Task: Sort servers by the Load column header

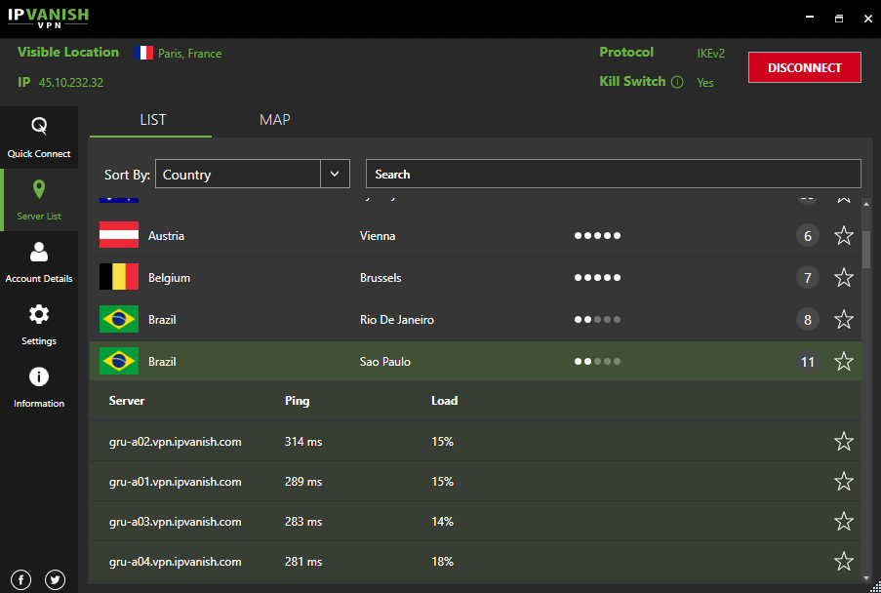Action: click(x=445, y=401)
